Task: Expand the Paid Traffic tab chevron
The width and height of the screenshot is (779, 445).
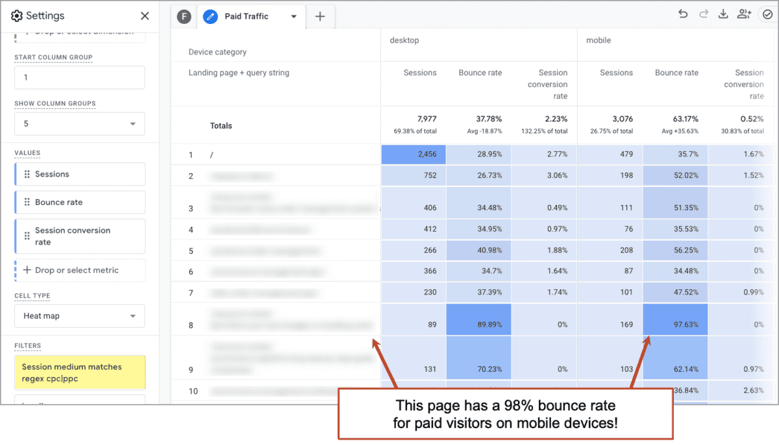Action: tap(293, 17)
